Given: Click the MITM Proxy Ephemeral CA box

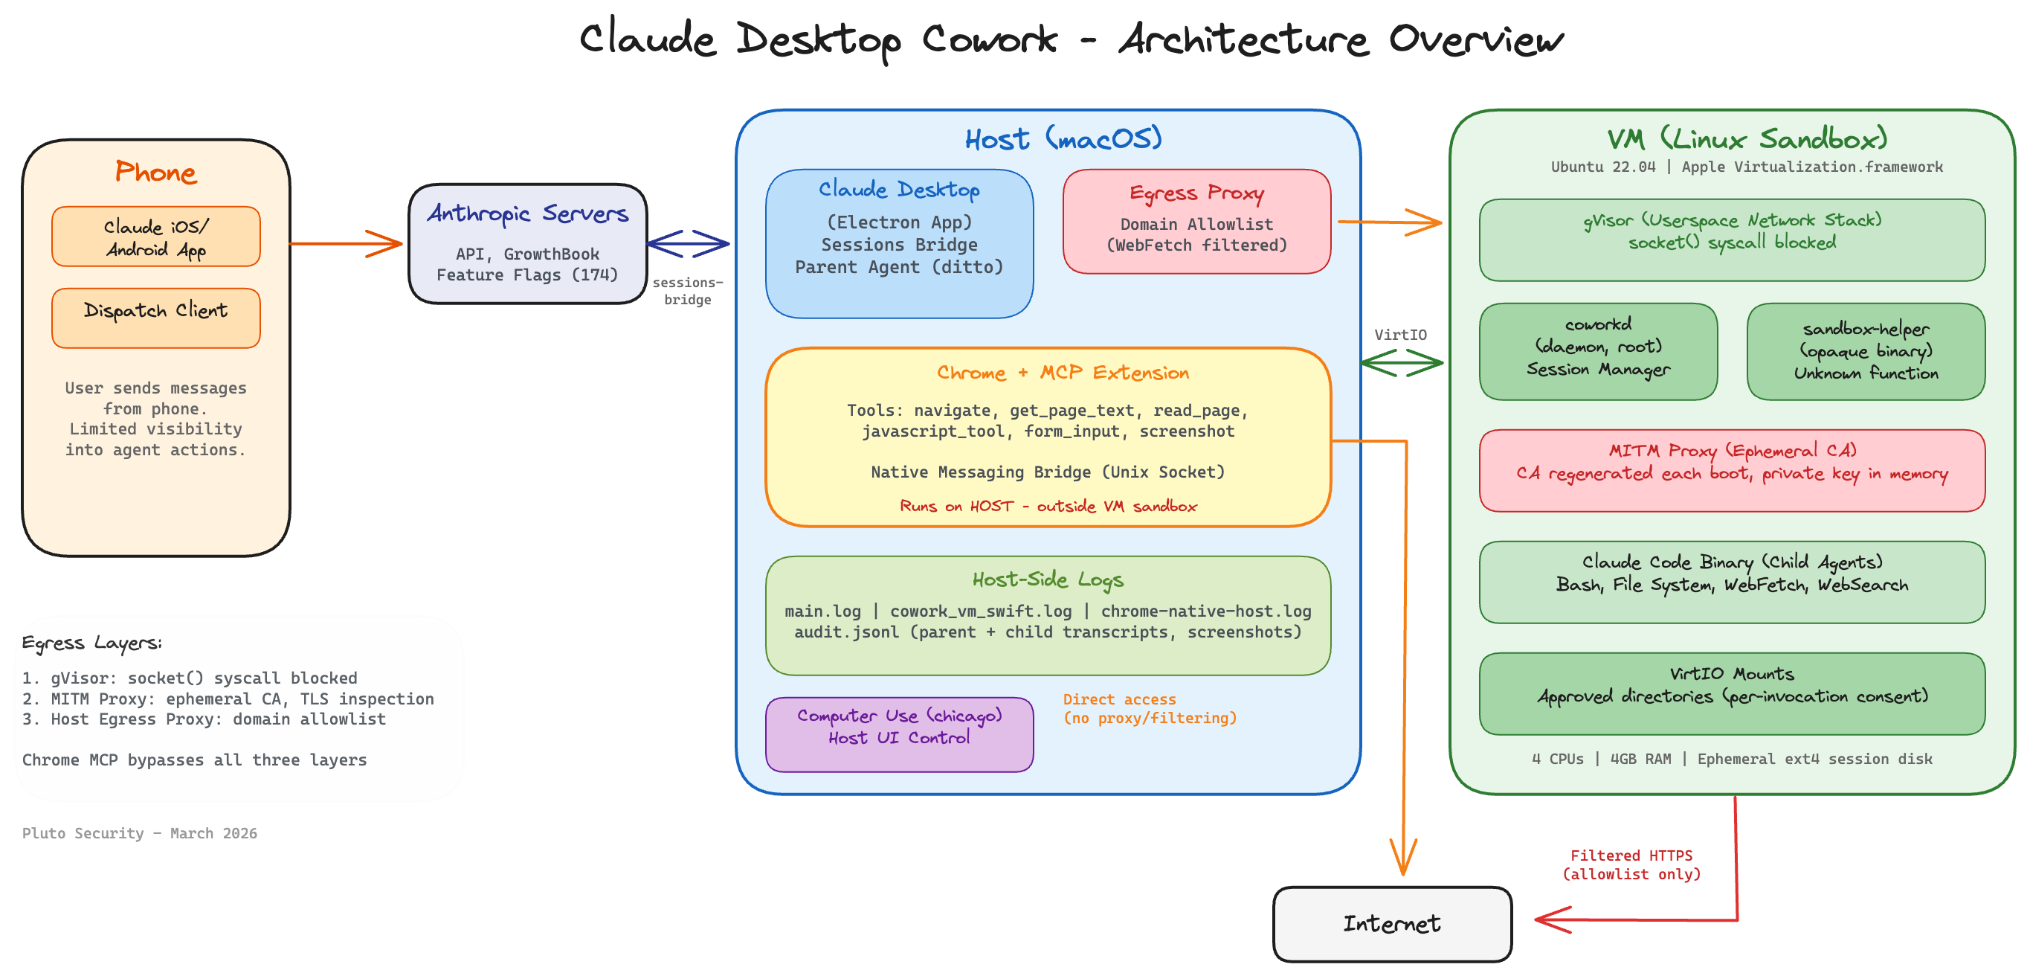Looking at the screenshot, I should click(x=1731, y=470).
